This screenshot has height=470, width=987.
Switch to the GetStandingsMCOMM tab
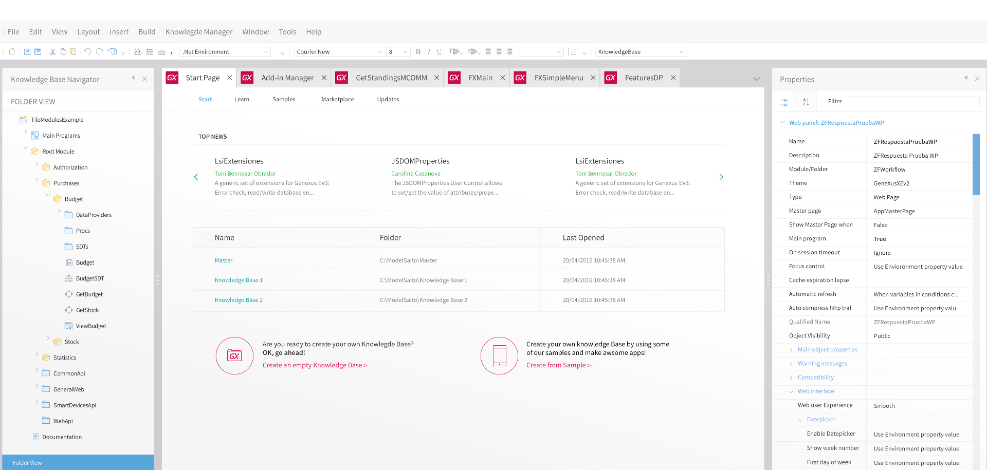point(391,78)
